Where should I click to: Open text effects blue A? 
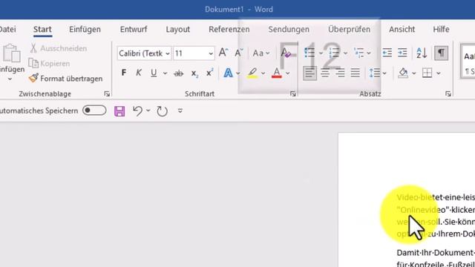click(228, 73)
